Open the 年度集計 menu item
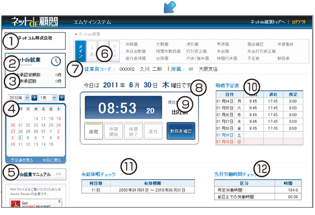 tap(285, 44)
